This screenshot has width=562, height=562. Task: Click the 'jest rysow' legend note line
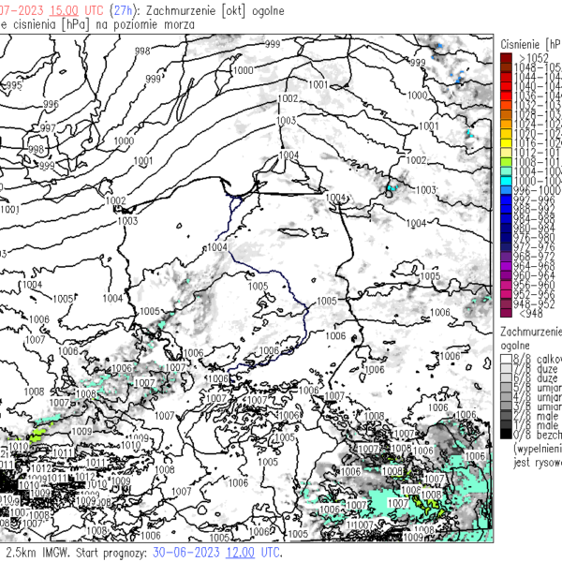click(538, 463)
